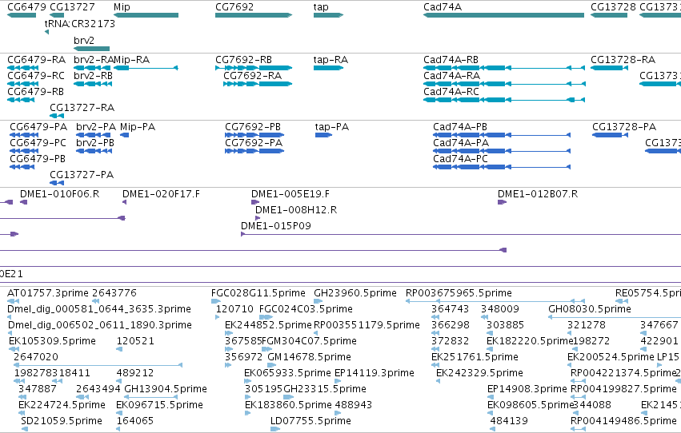Select the CG6479-RA transcript

point(23,68)
